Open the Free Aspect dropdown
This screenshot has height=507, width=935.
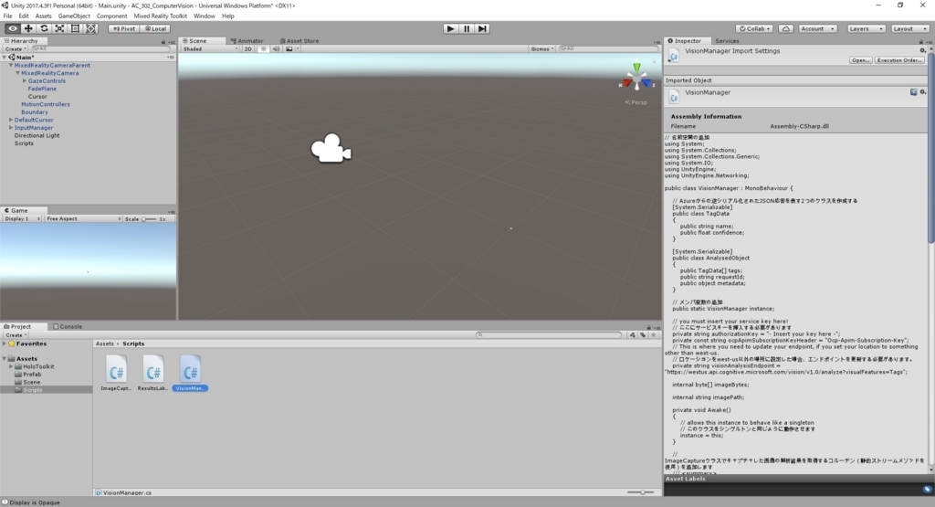pyautogui.click(x=83, y=219)
